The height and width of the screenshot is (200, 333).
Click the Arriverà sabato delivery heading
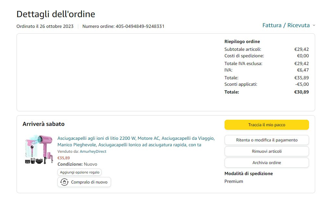click(43, 124)
